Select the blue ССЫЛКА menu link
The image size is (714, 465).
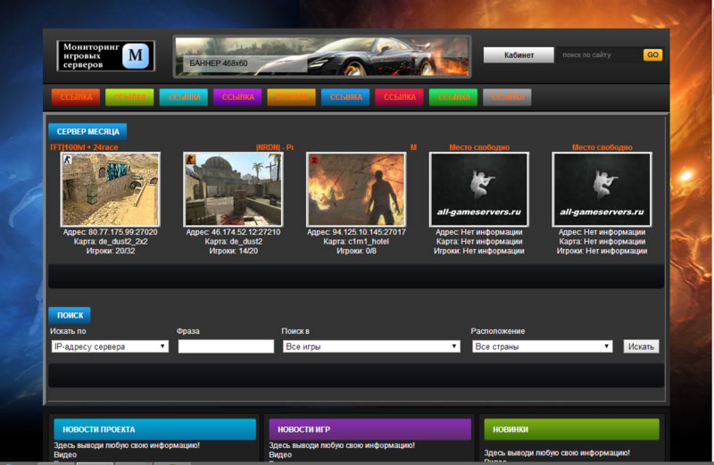click(x=345, y=97)
